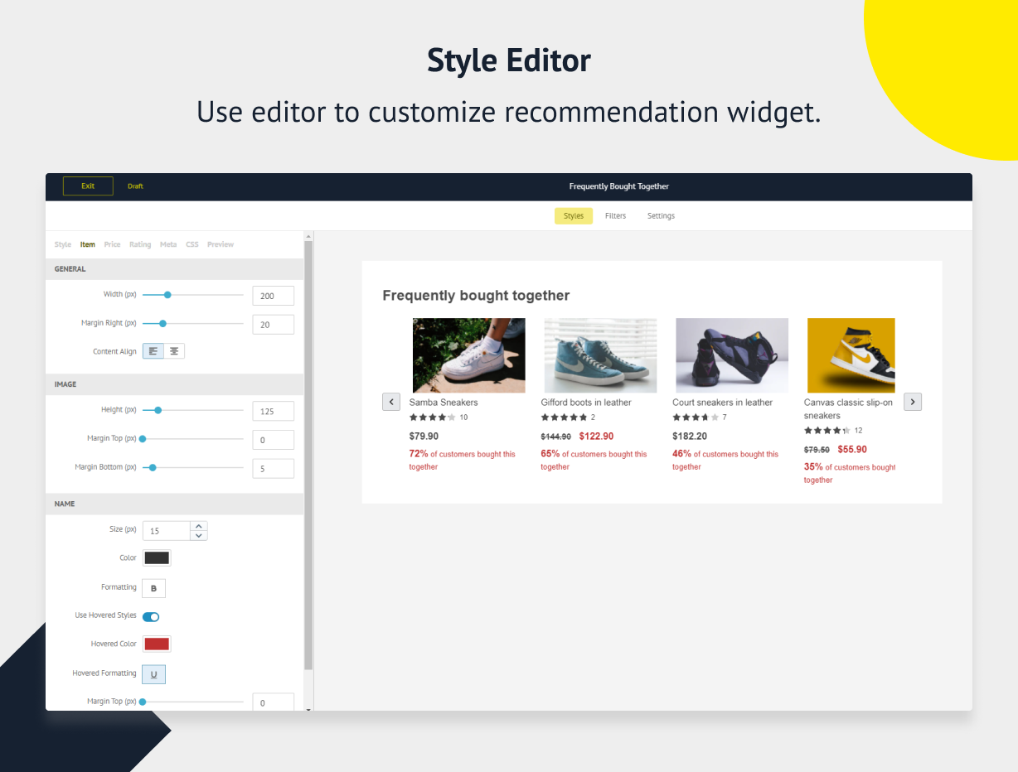Click Court sneakers in leather name
This screenshot has height=772, width=1018.
(x=722, y=403)
